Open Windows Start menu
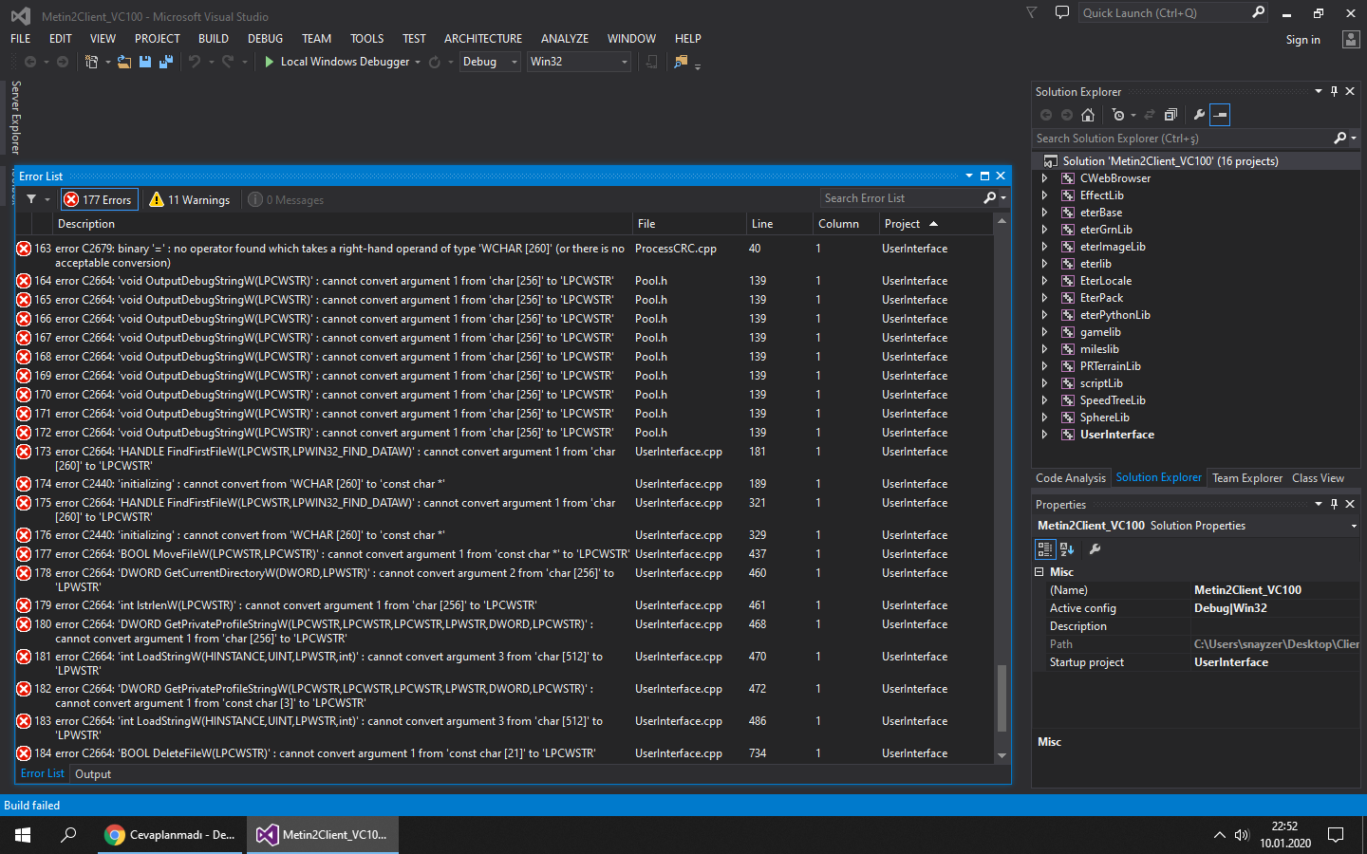This screenshot has height=854, width=1367. (23, 835)
